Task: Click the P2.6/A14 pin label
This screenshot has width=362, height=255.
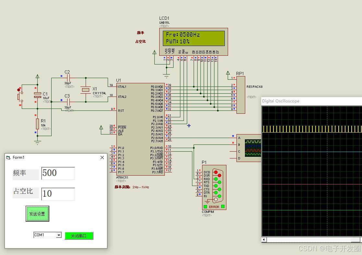Action: click(157, 138)
